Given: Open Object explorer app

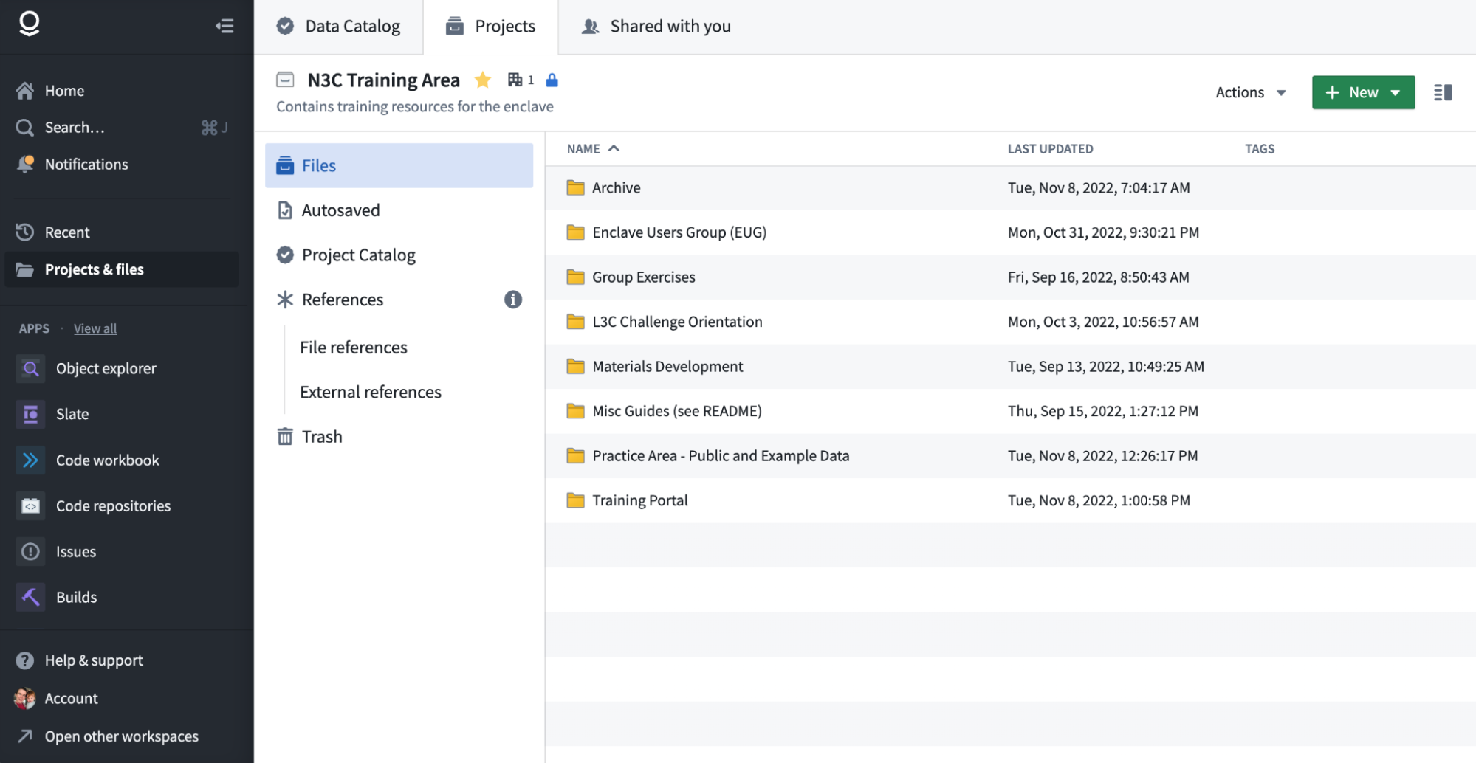Looking at the screenshot, I should click(106, 368).
